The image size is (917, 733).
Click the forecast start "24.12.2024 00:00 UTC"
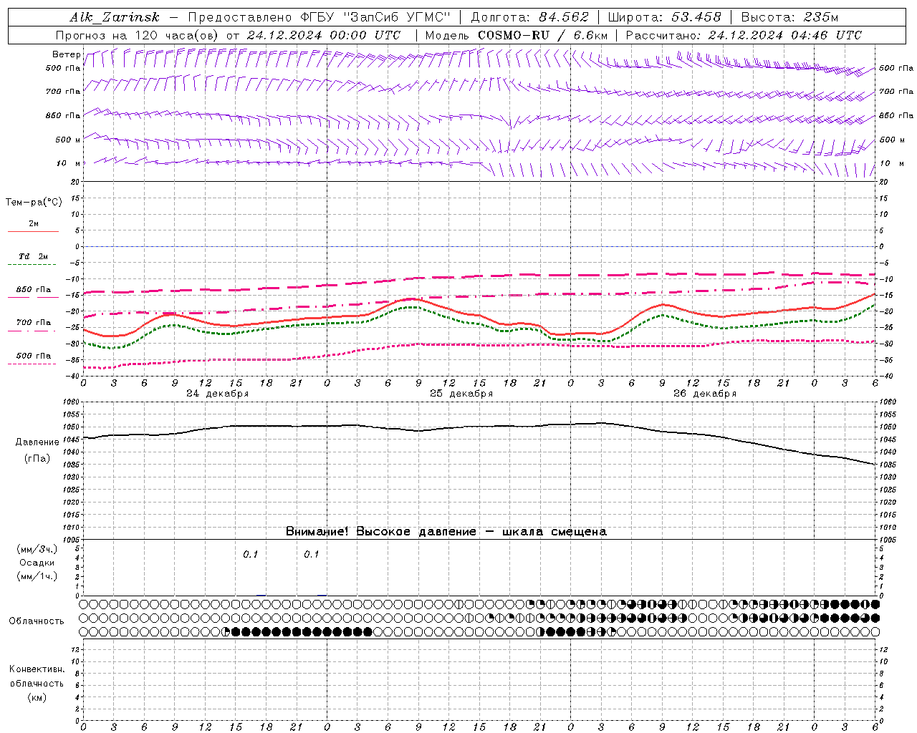click(324, 35)
